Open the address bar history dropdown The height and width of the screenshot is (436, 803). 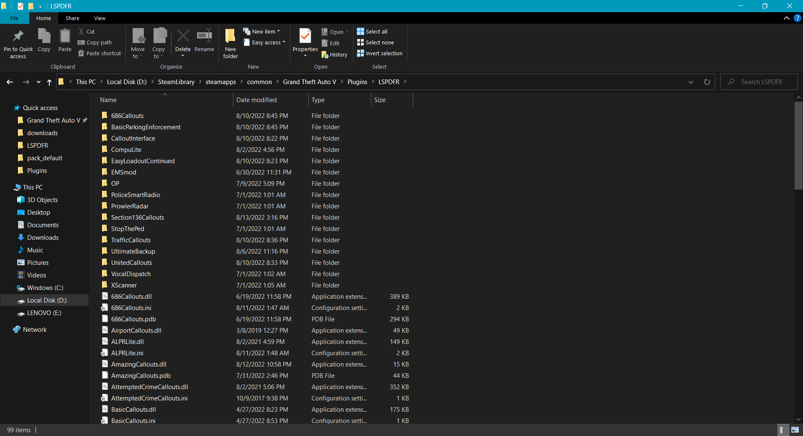tap(690, 82)
